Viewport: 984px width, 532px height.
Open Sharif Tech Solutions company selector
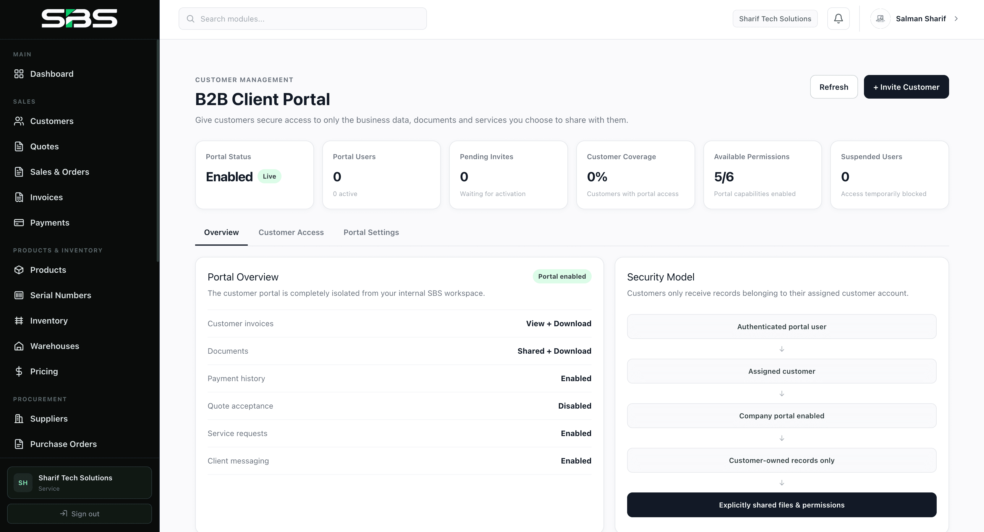click(x=775, y=19)
